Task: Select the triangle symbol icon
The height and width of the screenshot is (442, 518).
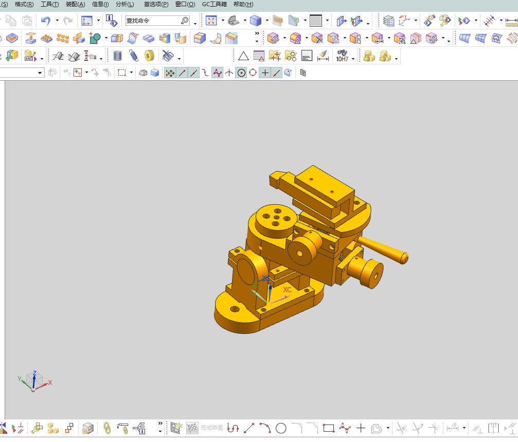Action: pyautogui.click(x=243, y=56)
